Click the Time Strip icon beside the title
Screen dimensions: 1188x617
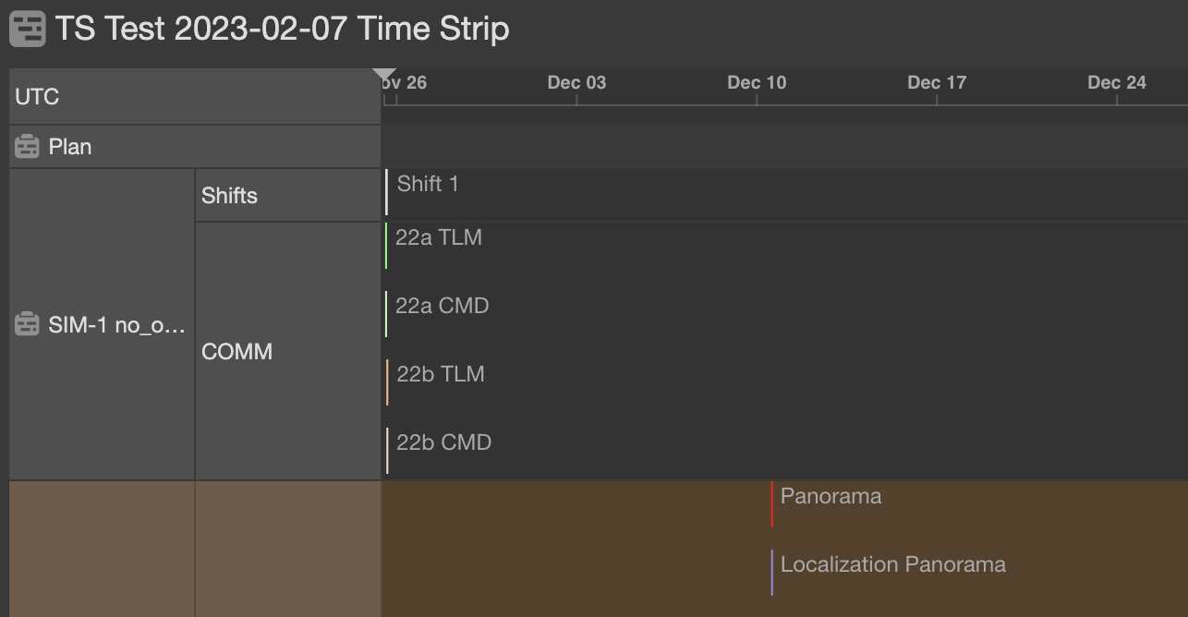click(28, 29)
